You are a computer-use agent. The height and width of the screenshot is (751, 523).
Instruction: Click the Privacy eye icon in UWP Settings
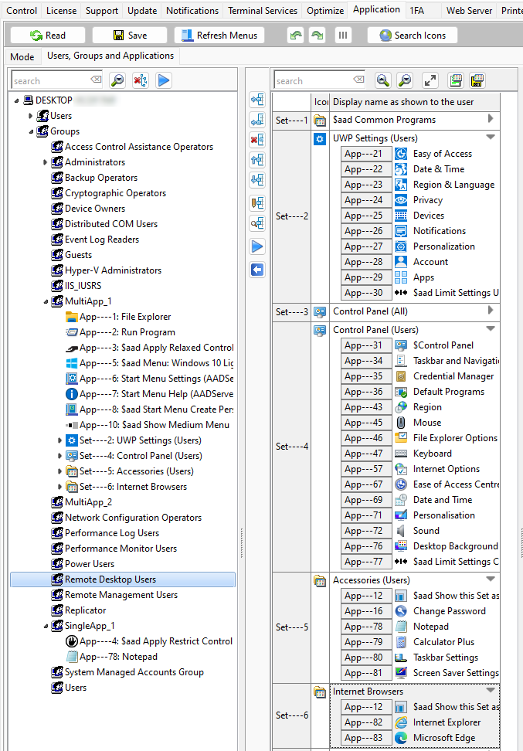click(400, 200)
